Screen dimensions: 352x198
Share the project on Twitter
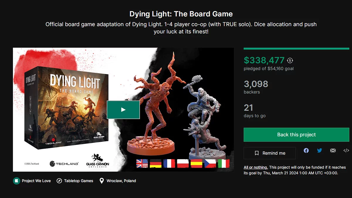tap(319, 150)
